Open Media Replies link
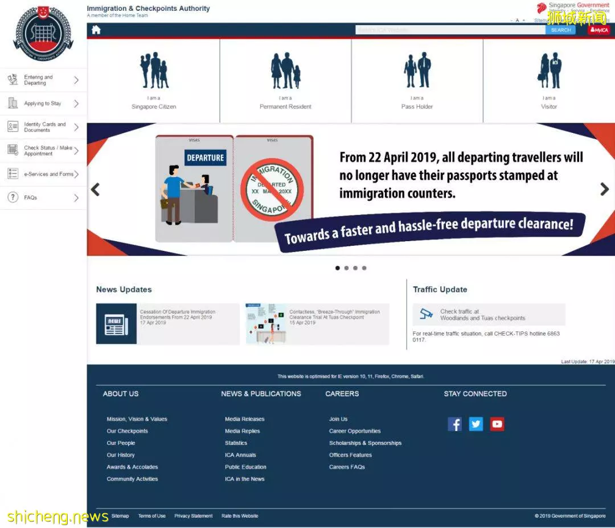Viewport: 615px width, 528px height. click(x=243, y=431)
